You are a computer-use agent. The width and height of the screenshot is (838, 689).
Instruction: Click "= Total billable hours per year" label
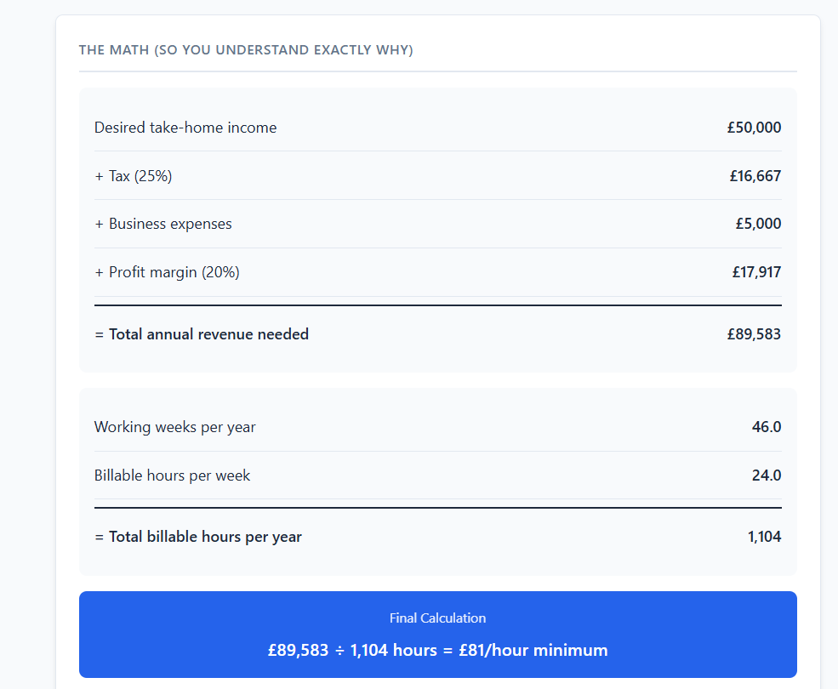pyautogui.click(x=198, y=537)
